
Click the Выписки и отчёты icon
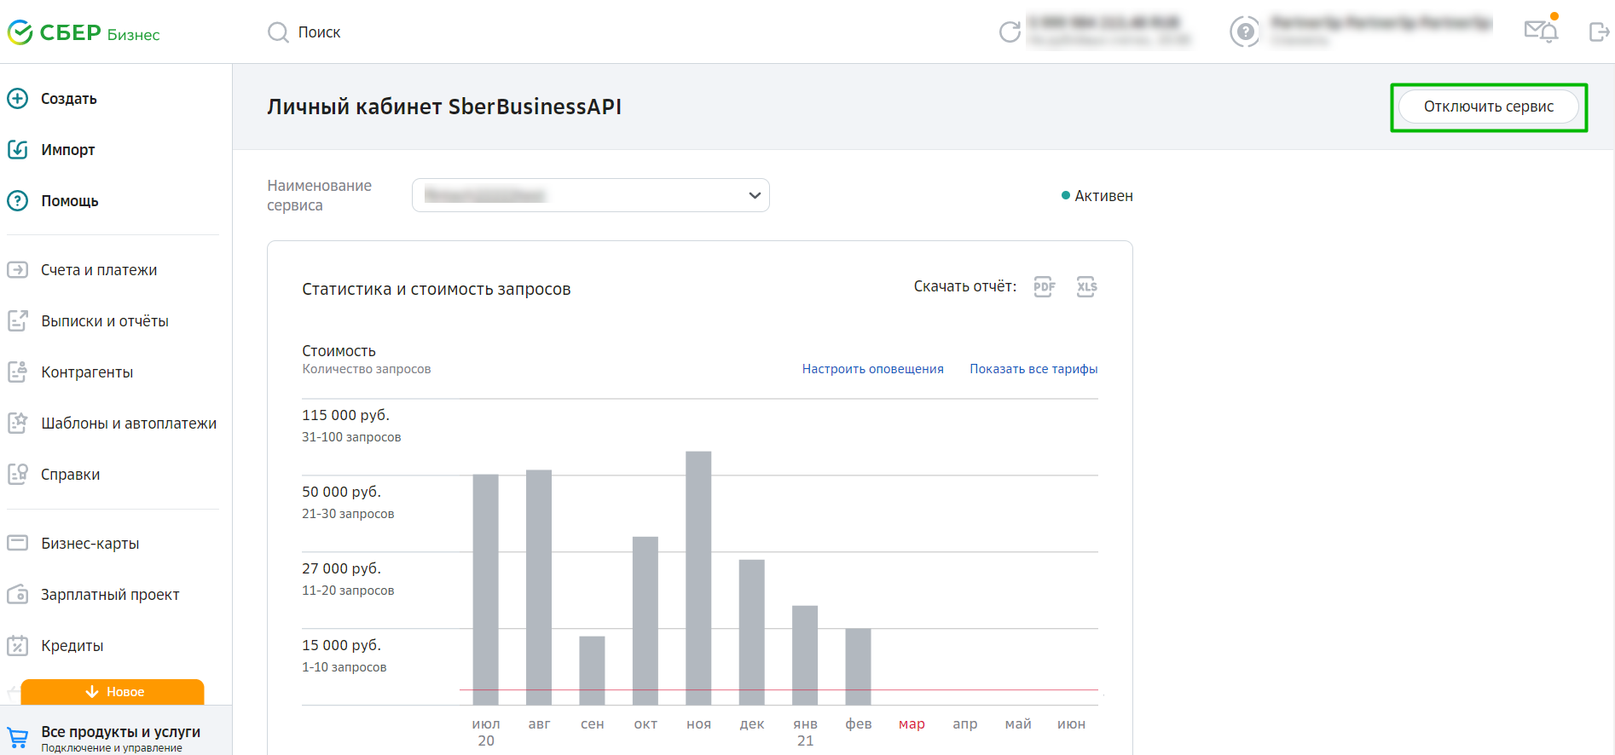(18, 321)
